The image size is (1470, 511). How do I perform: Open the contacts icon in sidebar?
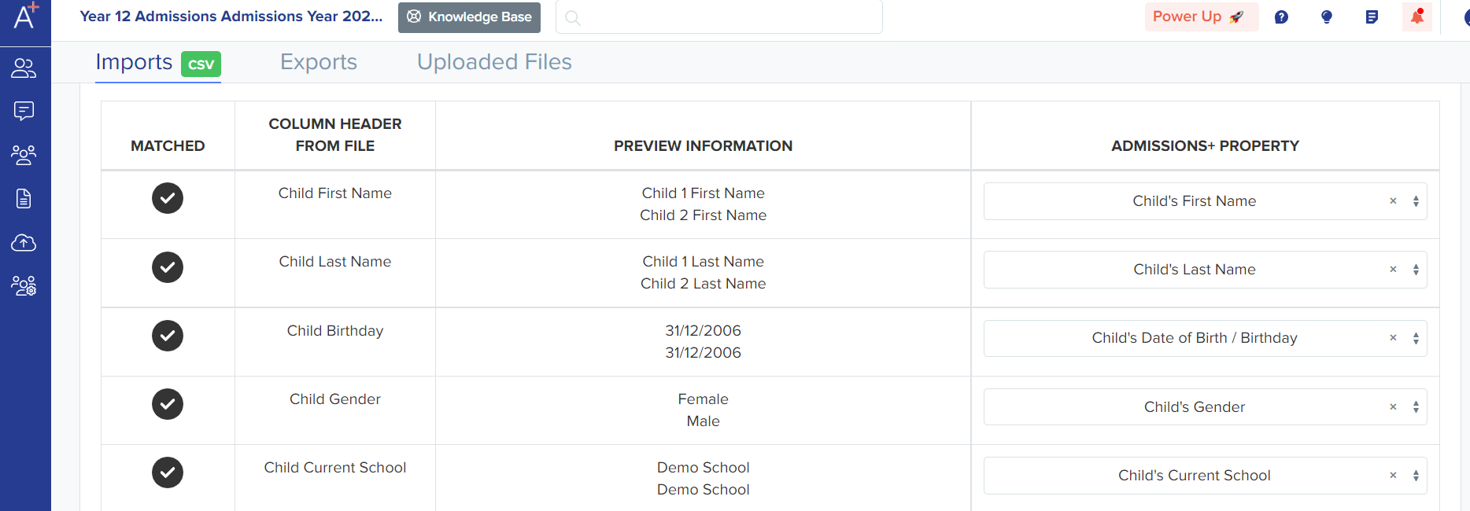(24, 68)
